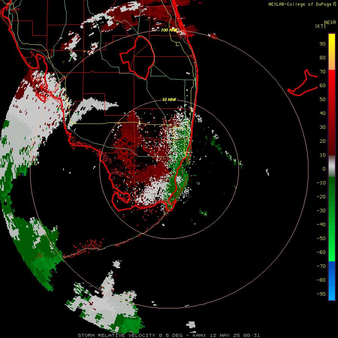Viewport: 338px width, 338px height.
Task: Select the -50 value on velocity scale
Action: pyautogui.click(x=321, y=238)
